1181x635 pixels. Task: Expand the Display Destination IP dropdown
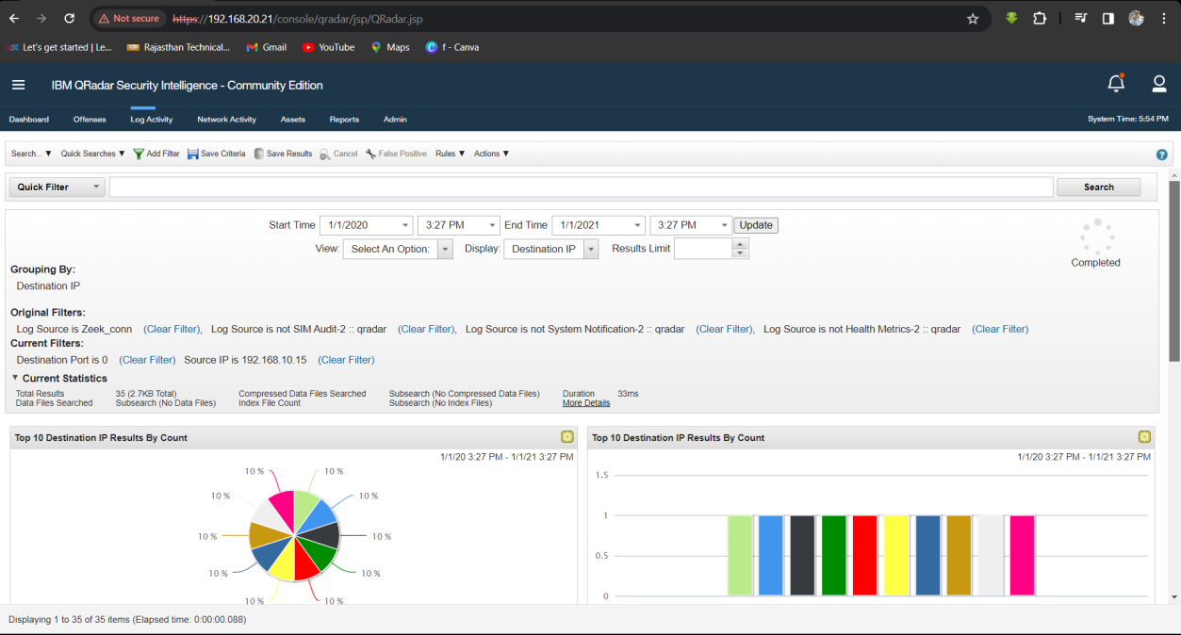(x=591, y=250)
